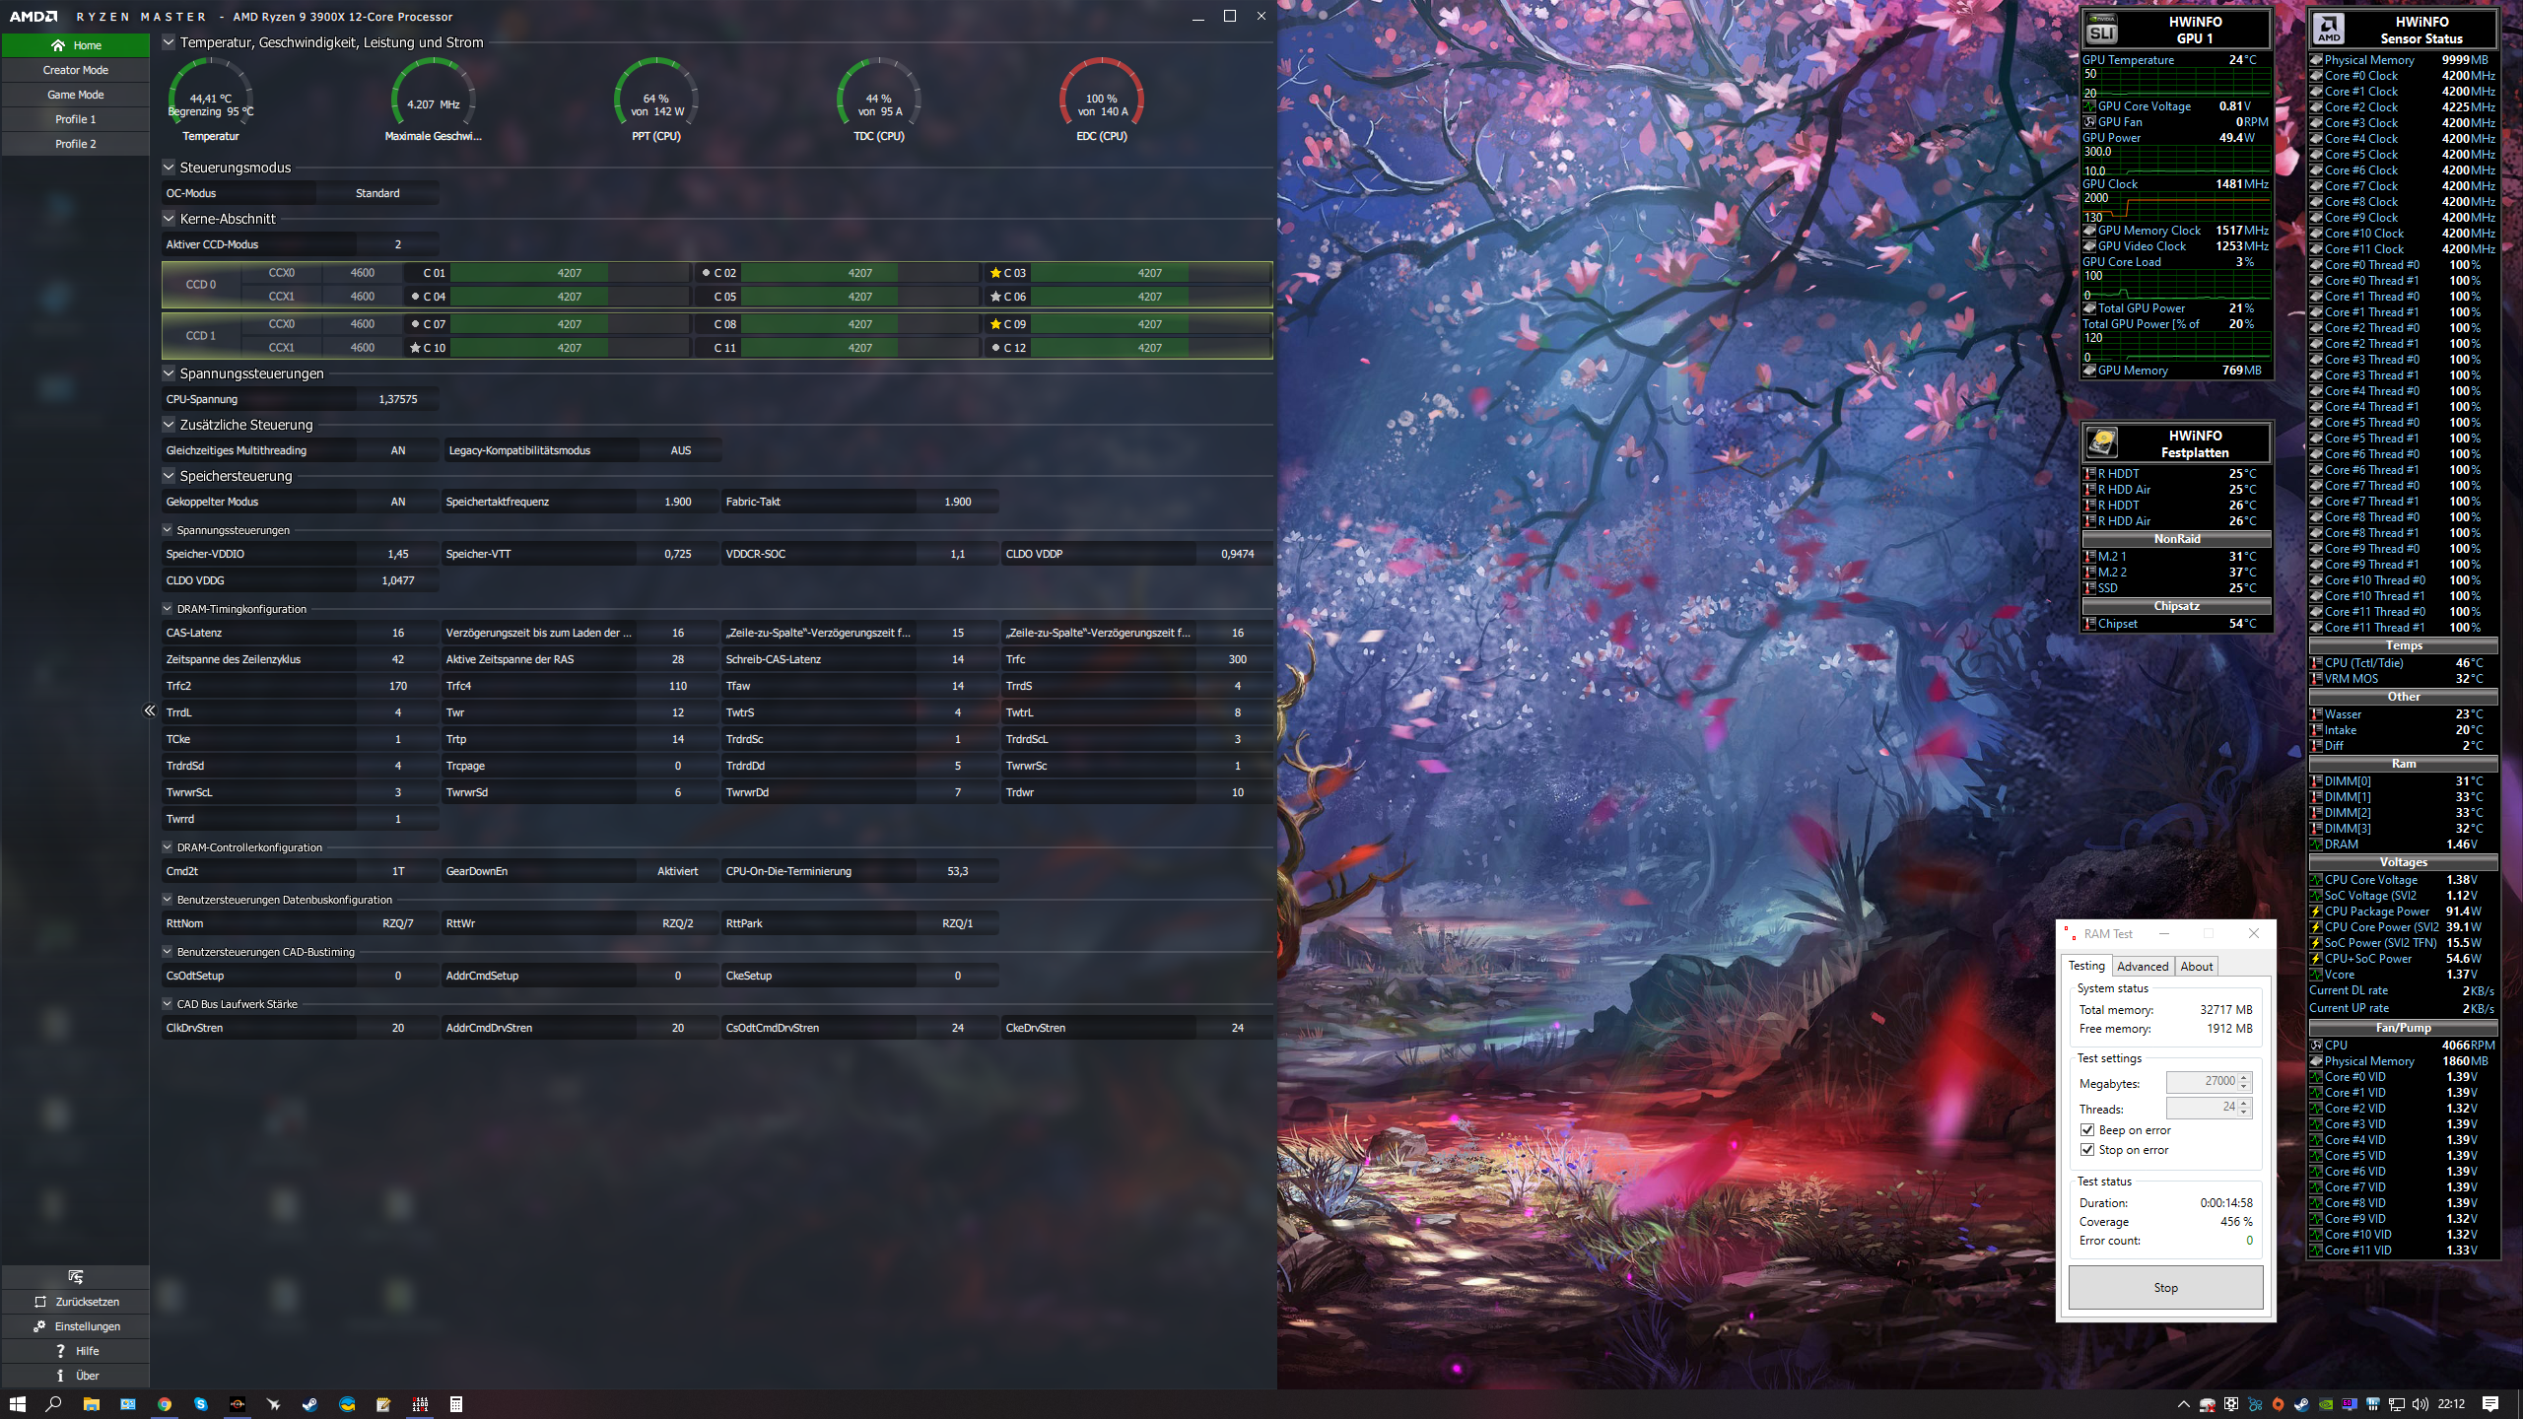Open Google Chrome from the taskbar
Viewport: 2523px width, 1419px height.
pyautogui.click(x=165, y=1404)
